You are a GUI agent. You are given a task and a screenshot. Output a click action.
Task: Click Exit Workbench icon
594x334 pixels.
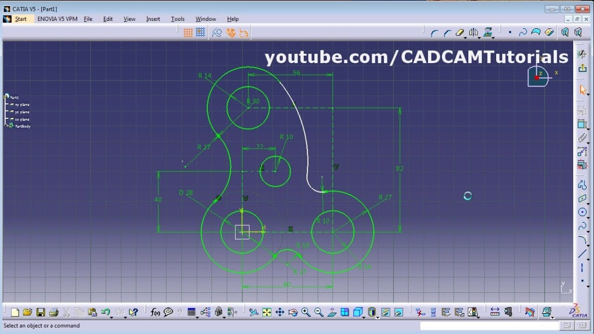(x=582, y=68)
